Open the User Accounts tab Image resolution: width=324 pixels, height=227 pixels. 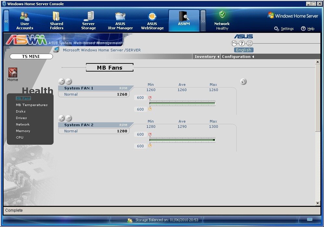click(25, 21)
